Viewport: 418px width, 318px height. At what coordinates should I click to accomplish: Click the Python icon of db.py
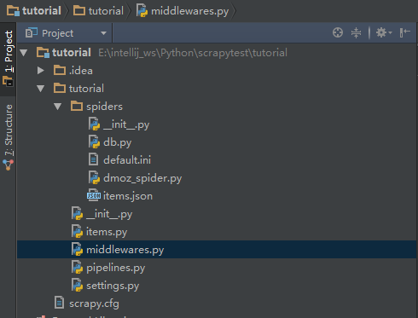pos(94,142)
